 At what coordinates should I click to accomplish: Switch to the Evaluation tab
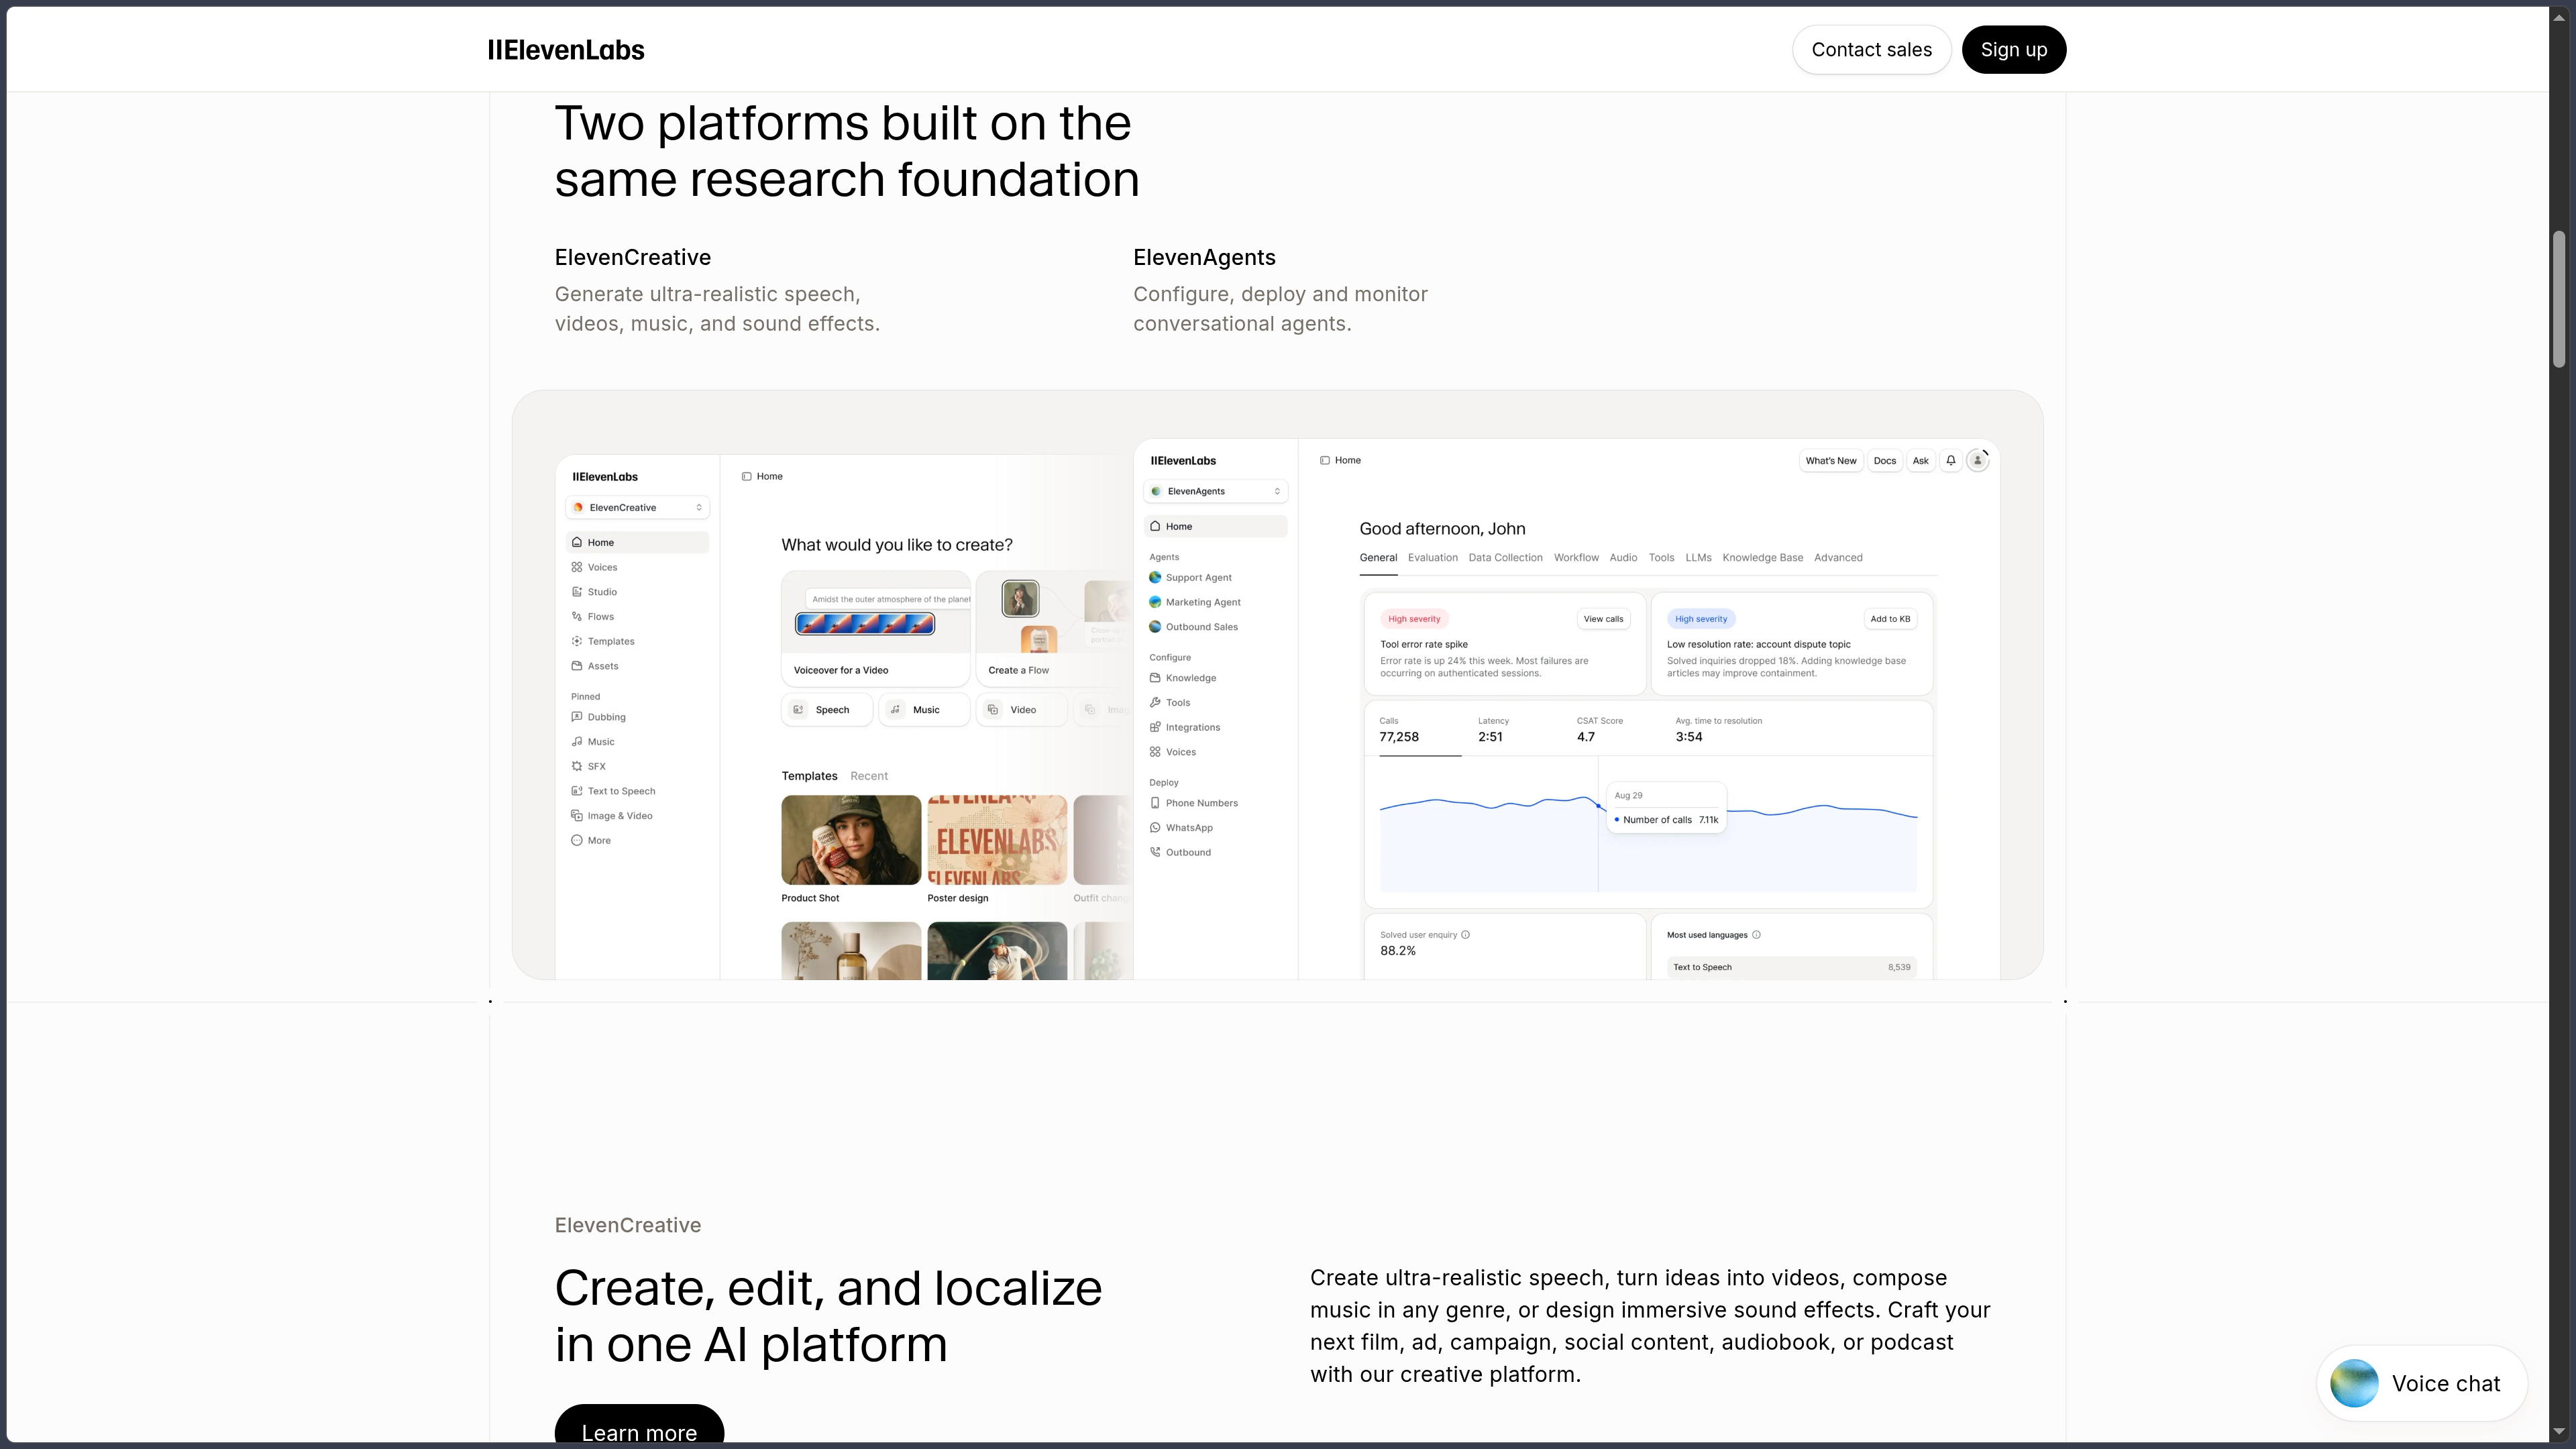1432,558
